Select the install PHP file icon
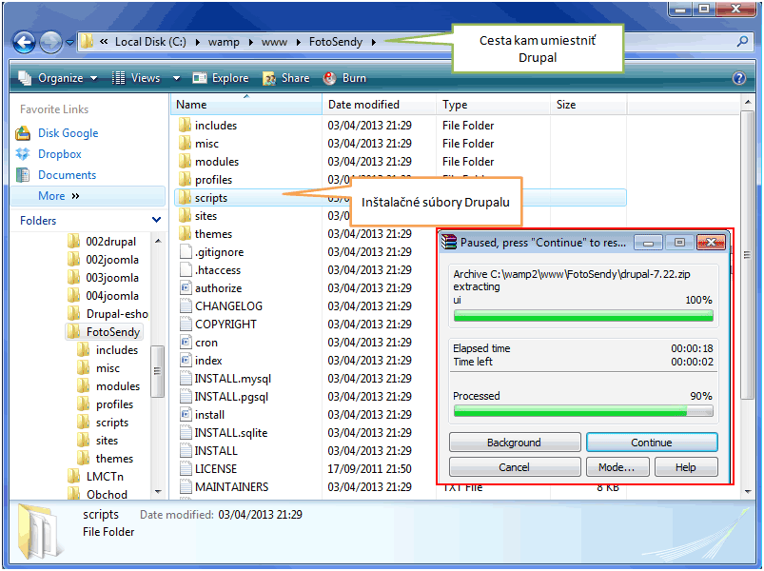Image resolution: width=764 pixels, height=571 pixels. pyautogui.click(x=186, y=415)
